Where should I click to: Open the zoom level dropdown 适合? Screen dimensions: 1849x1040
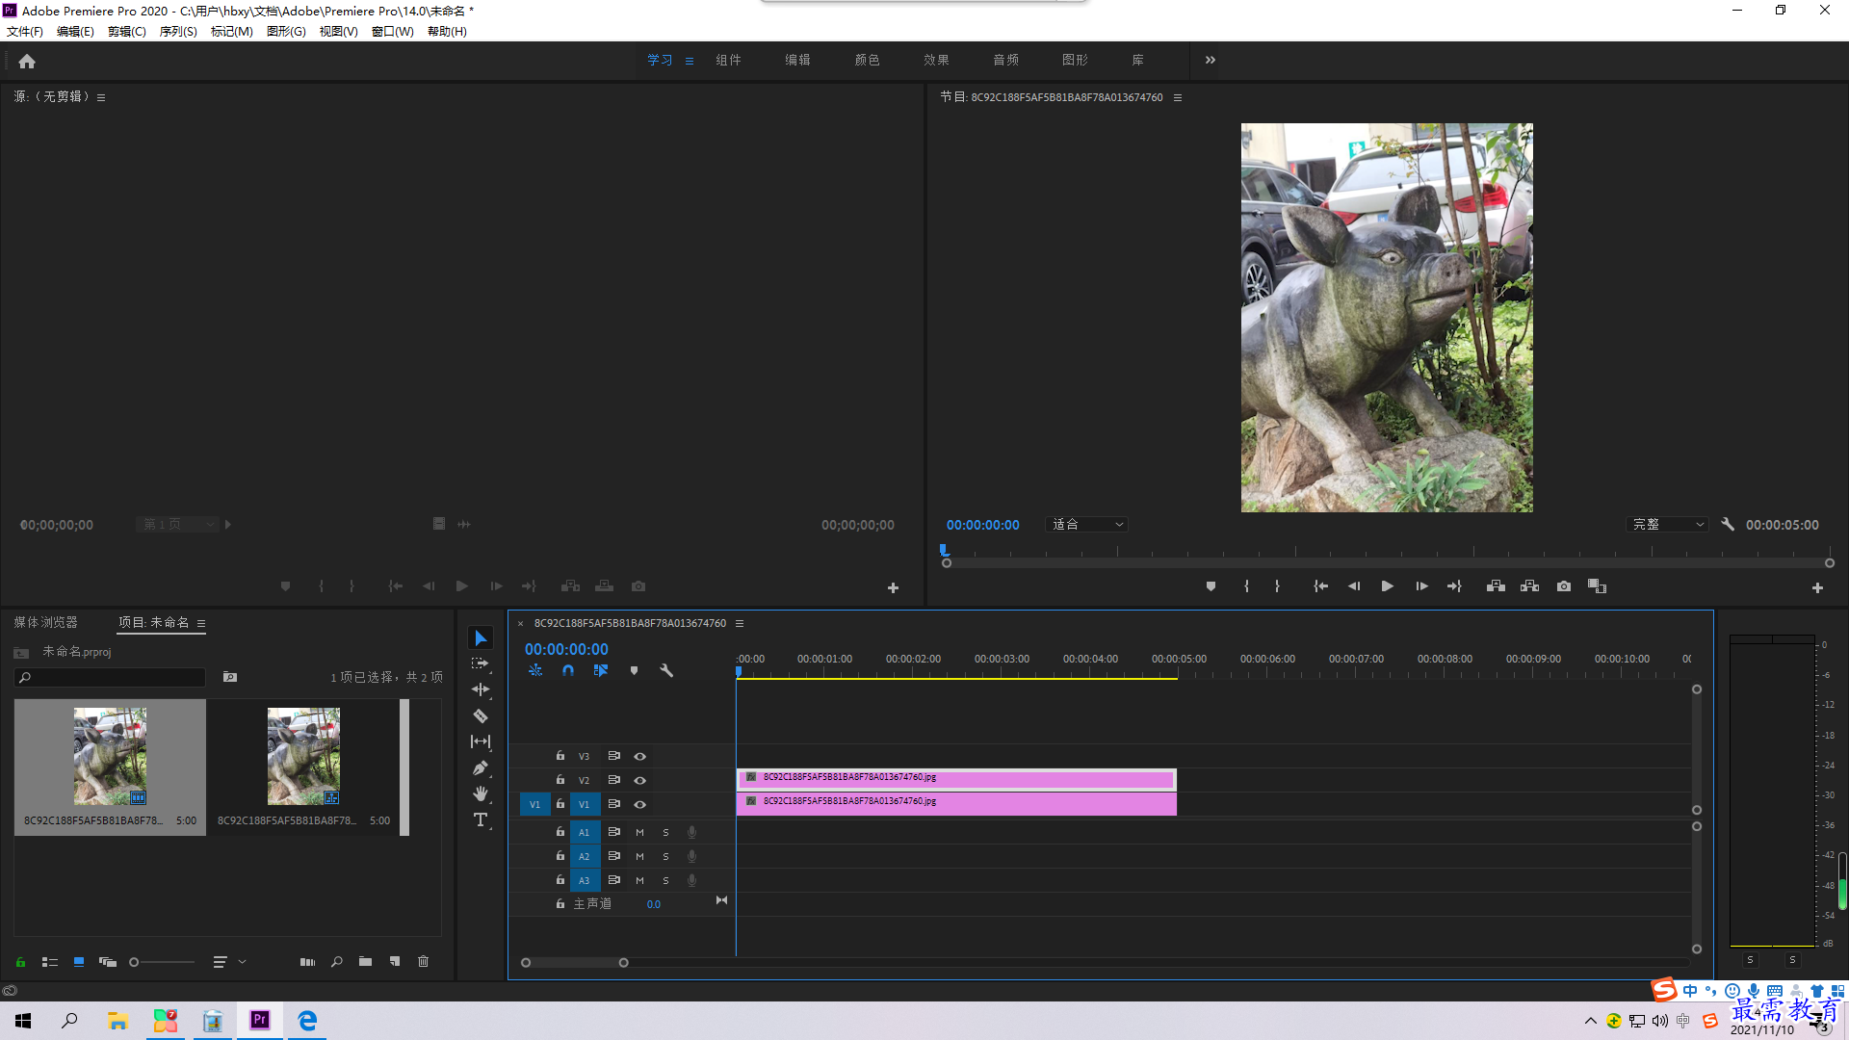(1086, 525)
